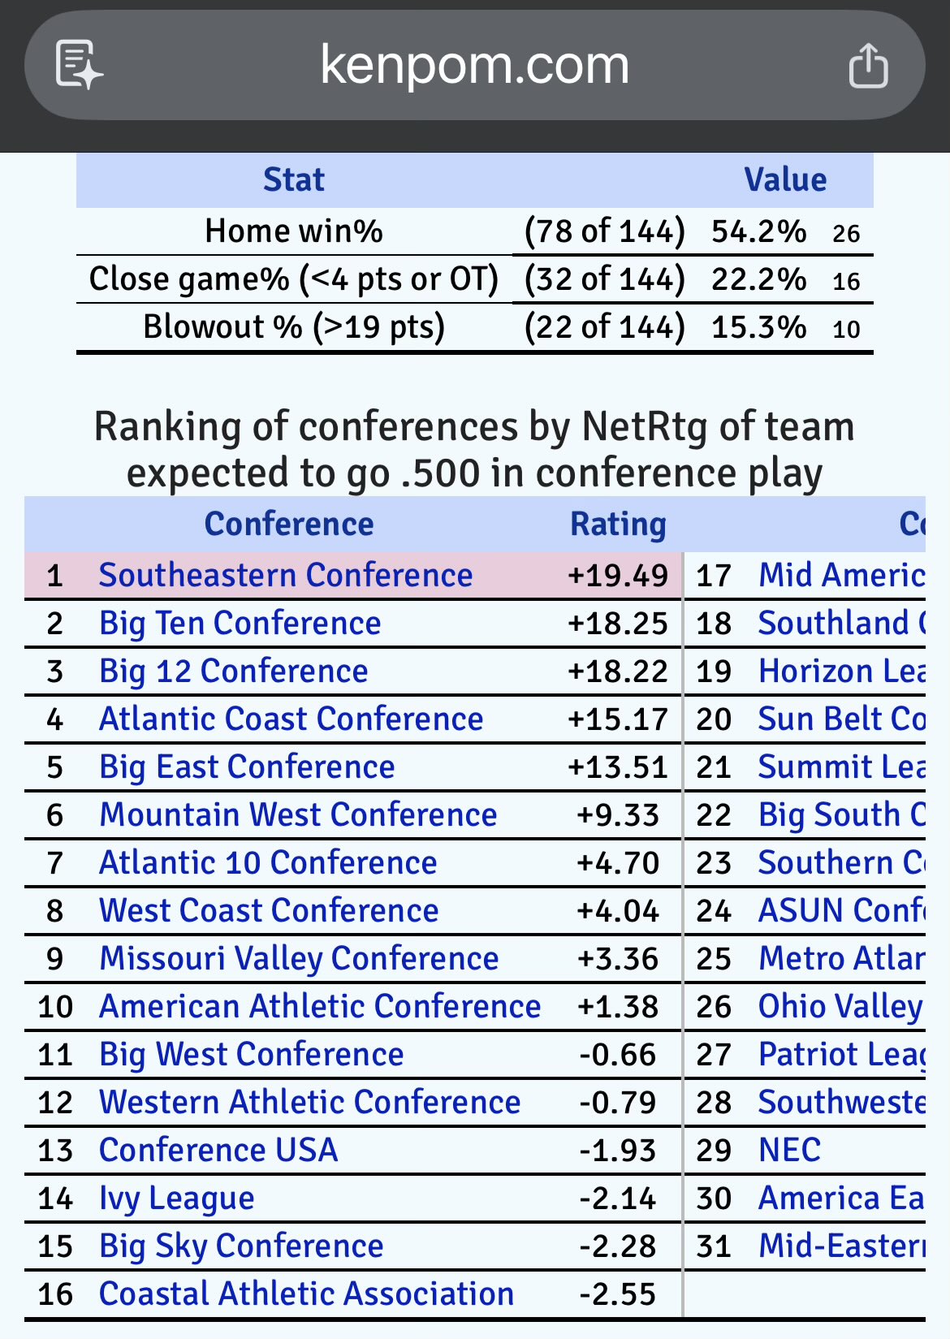Click the Rating column header
Screen dimensions: 950x1339
tap(618, 525)
